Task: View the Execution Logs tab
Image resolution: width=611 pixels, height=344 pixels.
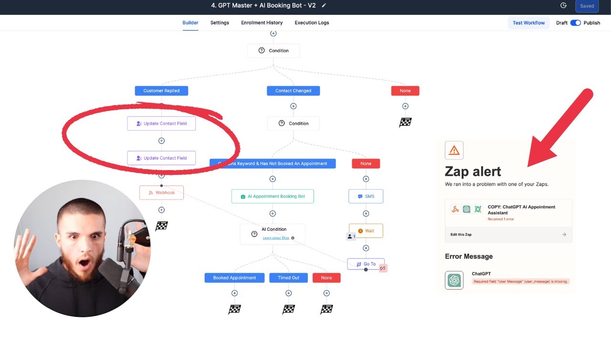Action: pos(312,22)
